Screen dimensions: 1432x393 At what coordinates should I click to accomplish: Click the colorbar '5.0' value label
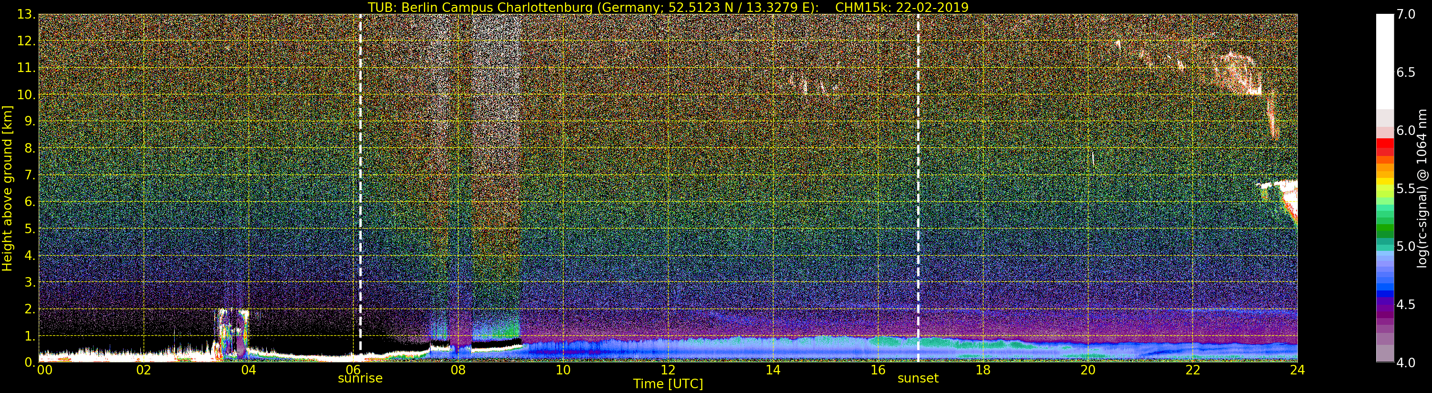click(x=1406, y=246)
